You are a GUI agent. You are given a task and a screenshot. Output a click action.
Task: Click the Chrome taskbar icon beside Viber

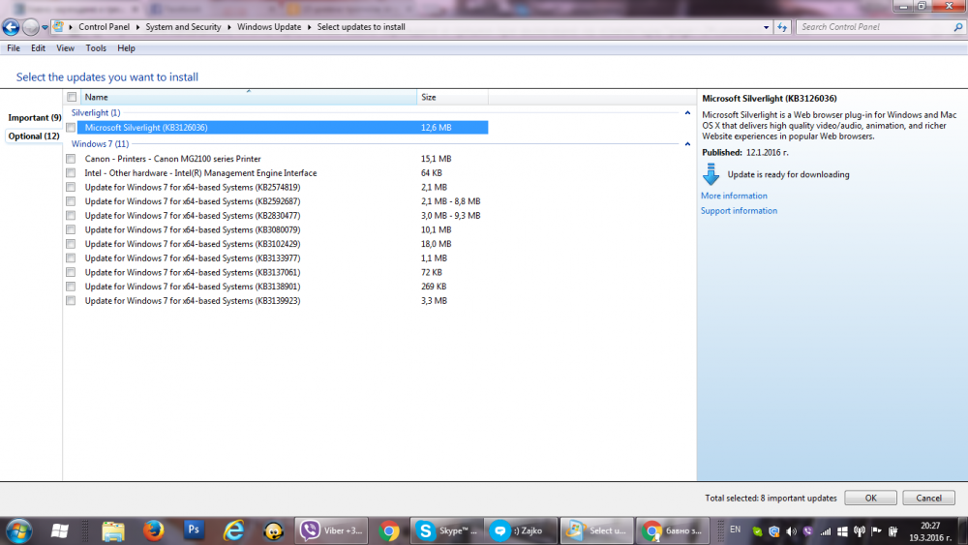(389, 530)
